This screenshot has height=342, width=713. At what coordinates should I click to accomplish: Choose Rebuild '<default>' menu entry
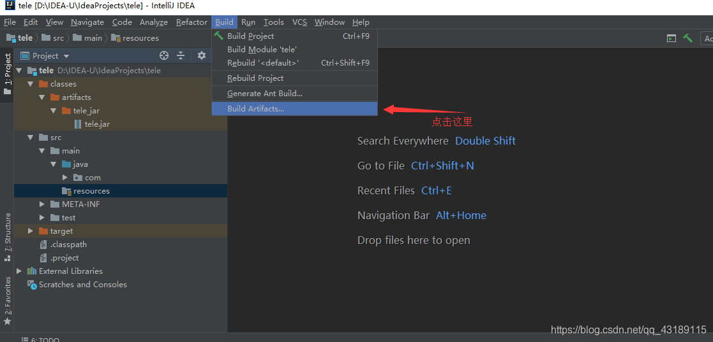(295, 62)
